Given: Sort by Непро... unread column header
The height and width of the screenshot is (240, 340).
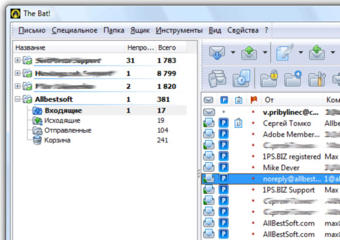Looking at the screenshot, I should [x=140, y=48].
